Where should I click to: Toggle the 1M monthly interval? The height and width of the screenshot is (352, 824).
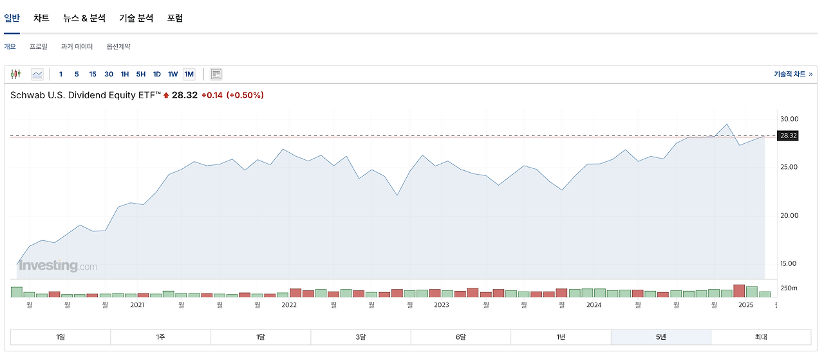point(189,75)
